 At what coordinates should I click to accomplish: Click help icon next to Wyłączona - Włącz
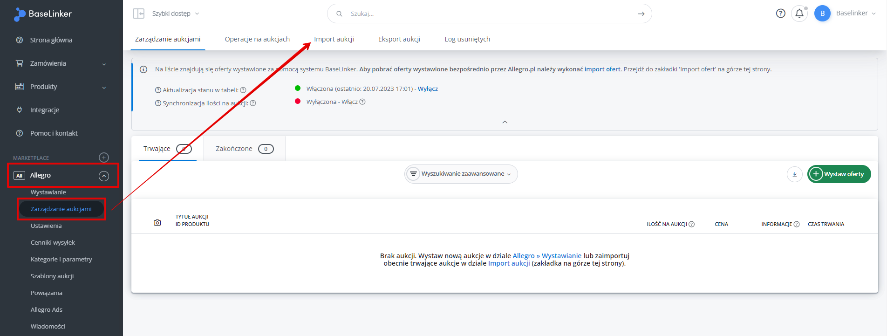point(362,102)
